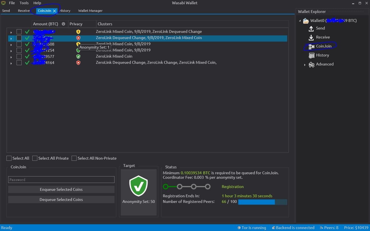
Task: Open Receive in the Wallet Explorer tree
Action: click(x=323, y=37)
